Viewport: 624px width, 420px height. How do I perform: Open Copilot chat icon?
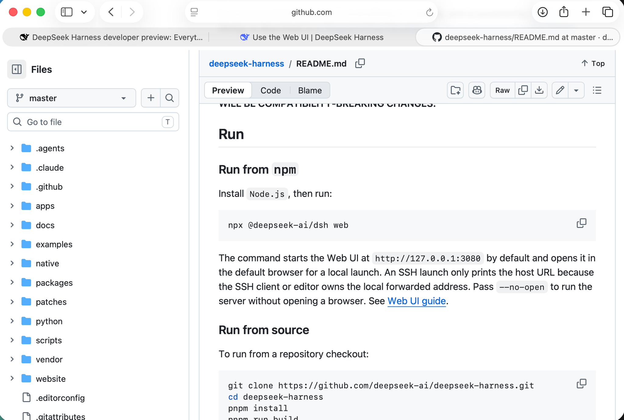tap(477, 90)
